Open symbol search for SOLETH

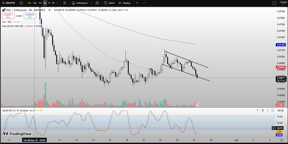9,3
